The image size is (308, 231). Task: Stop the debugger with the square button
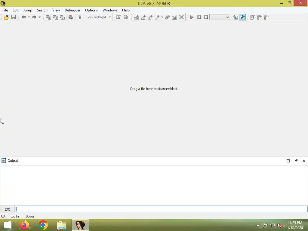pyautogui.click(x=206, y=17)
